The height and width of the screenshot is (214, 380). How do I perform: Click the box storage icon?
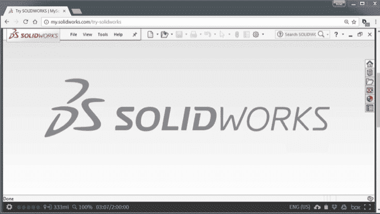point(356,207)
